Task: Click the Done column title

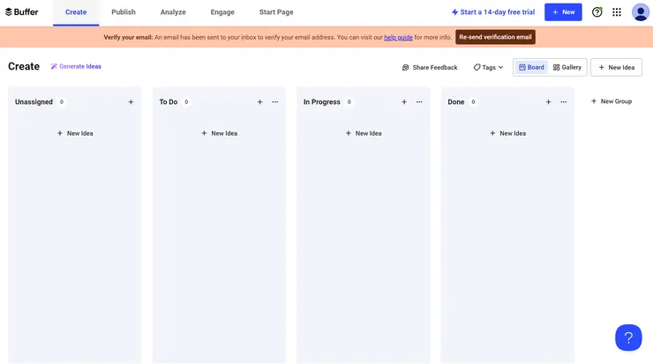Action: tap(455, 102)
